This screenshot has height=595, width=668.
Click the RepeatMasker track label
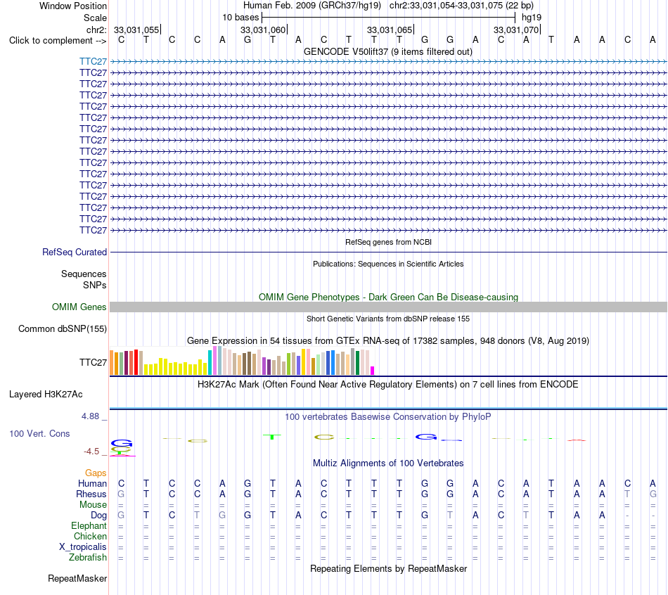(77, 578)
